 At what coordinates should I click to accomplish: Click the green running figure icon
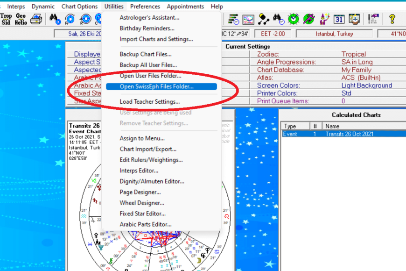coord(308,19)
